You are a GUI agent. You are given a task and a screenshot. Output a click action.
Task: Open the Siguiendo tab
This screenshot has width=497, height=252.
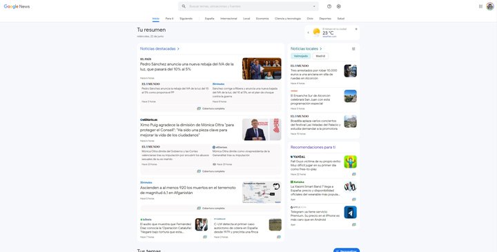[186, 19]
